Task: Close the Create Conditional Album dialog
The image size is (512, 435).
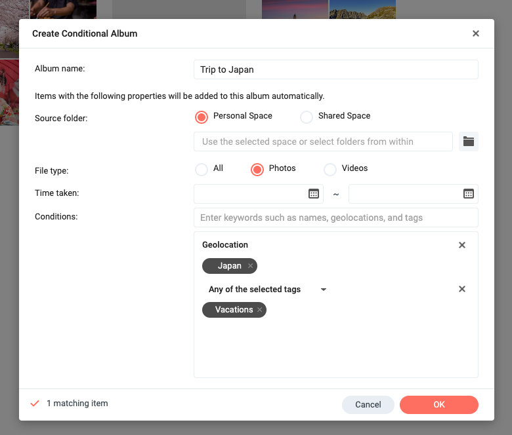Action: 476,33
